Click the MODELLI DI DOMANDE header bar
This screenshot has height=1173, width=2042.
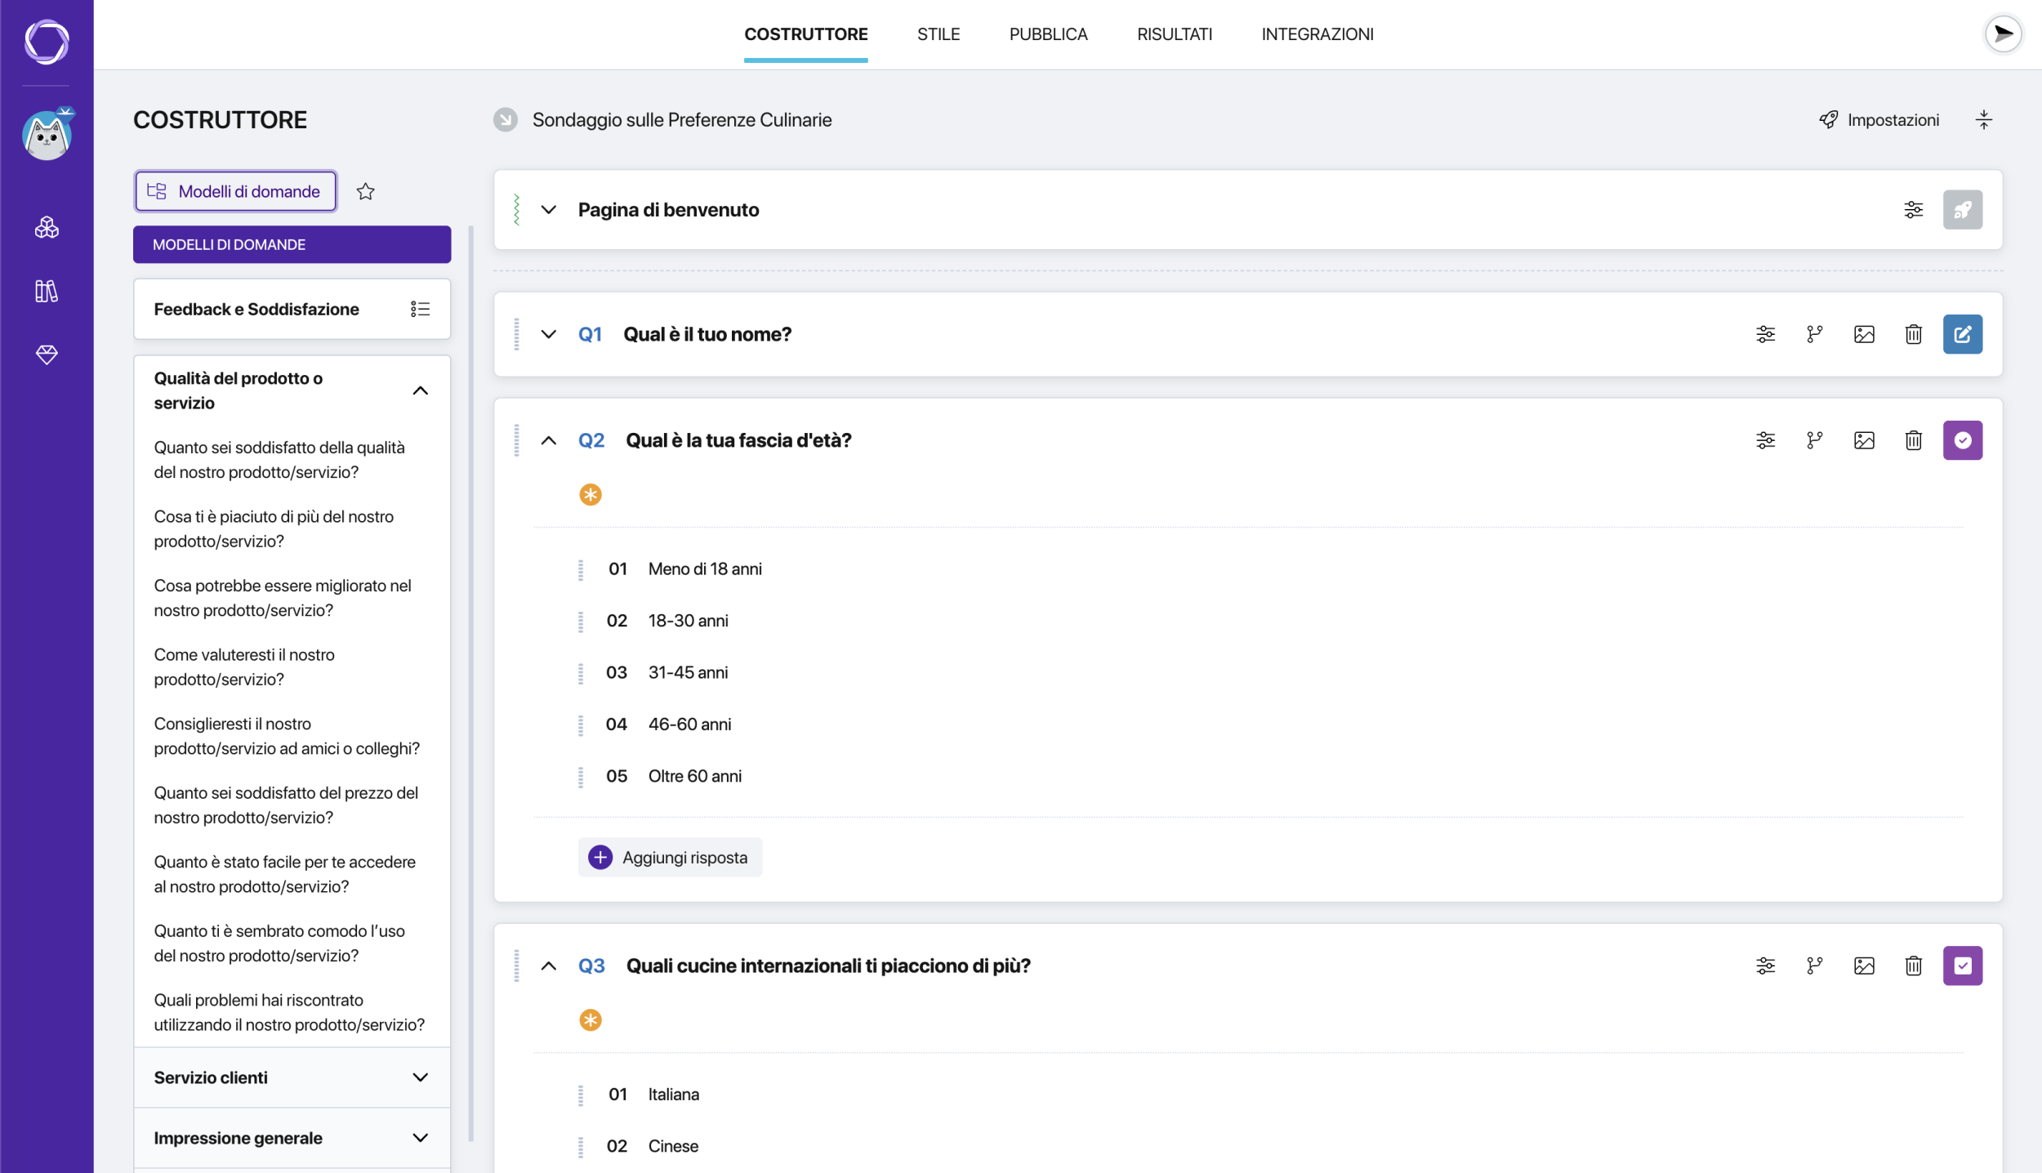pyautogui.click(x=292, y=244)
